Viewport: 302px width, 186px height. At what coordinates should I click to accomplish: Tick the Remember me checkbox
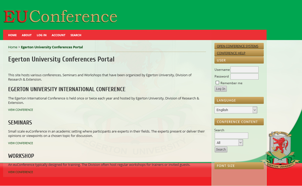pyautogui.click(x=217, y=83)
